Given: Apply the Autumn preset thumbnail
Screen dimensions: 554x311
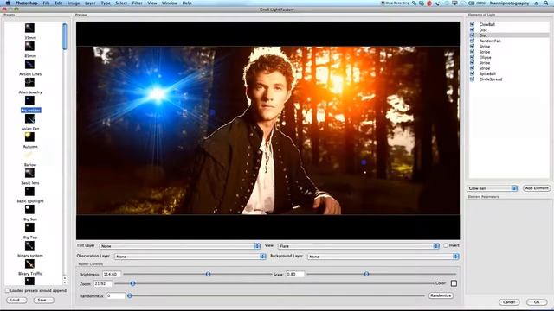Looking at the screenshot, I should [x=29, y=136].
